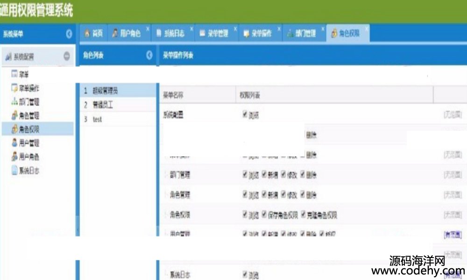Close the 系统日志 tab
This screenshot has width=467, height=280.
click(x=191, y=29)
